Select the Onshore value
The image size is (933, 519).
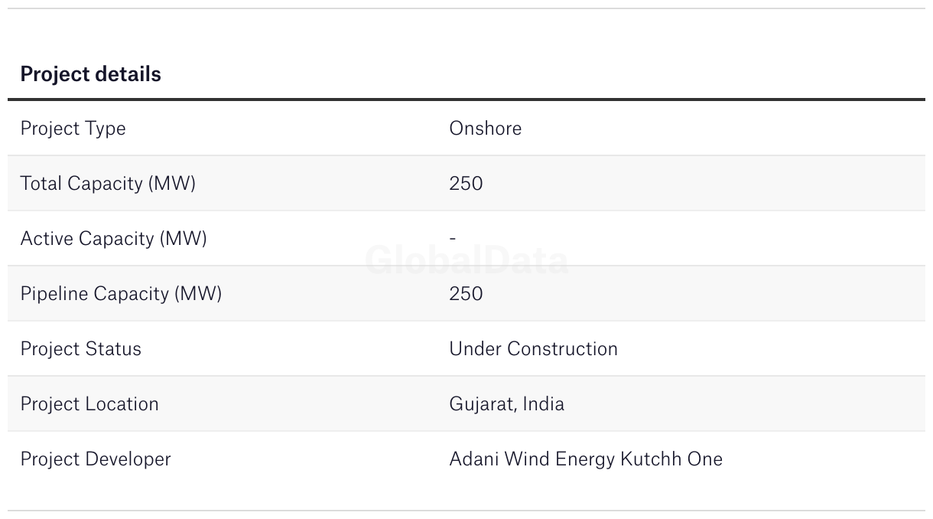pos(486,128)
